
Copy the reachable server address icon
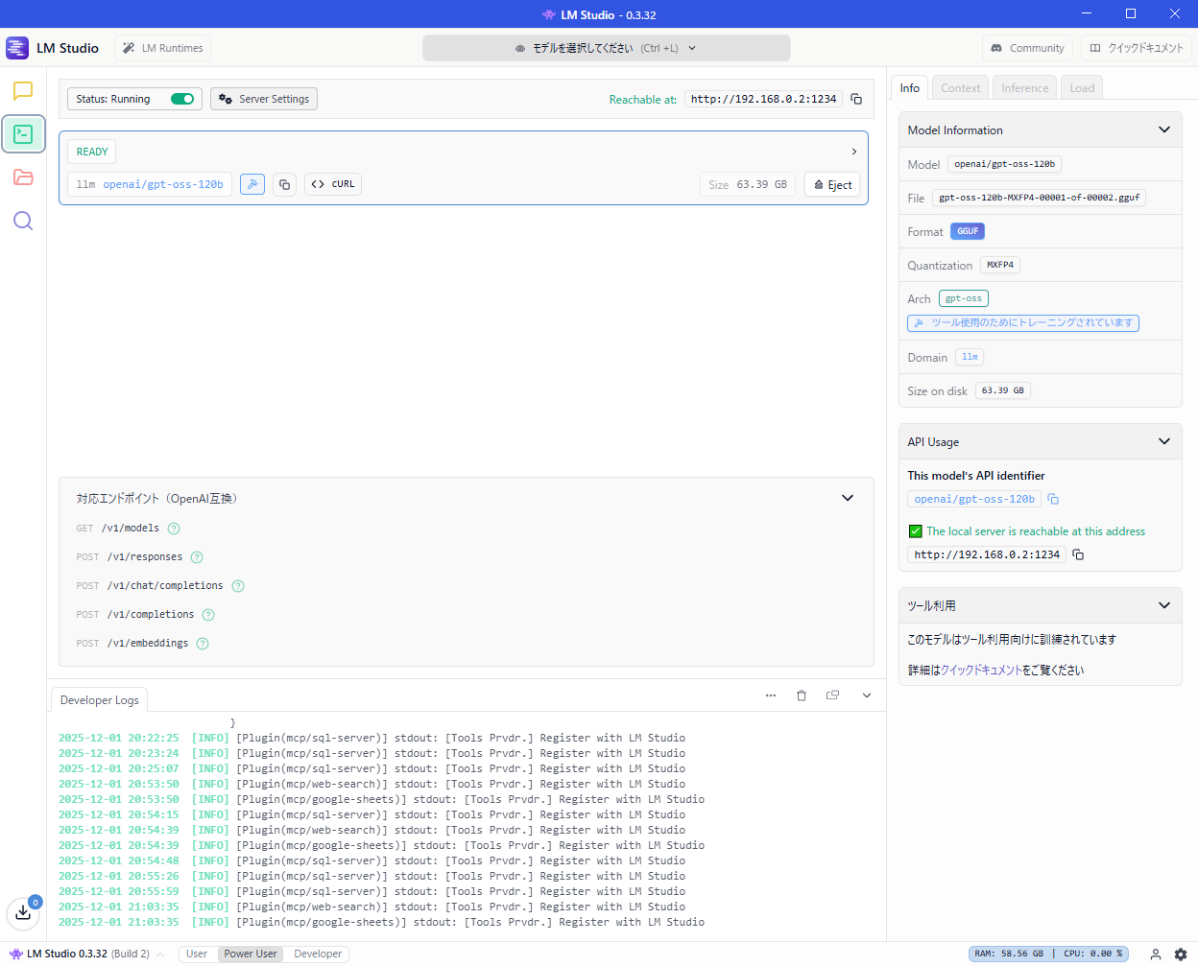855,99
